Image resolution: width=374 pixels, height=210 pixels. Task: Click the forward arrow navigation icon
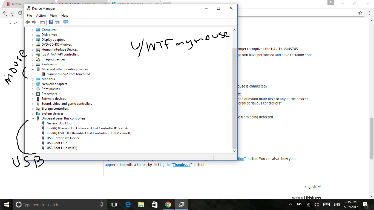tap(34, 22)
